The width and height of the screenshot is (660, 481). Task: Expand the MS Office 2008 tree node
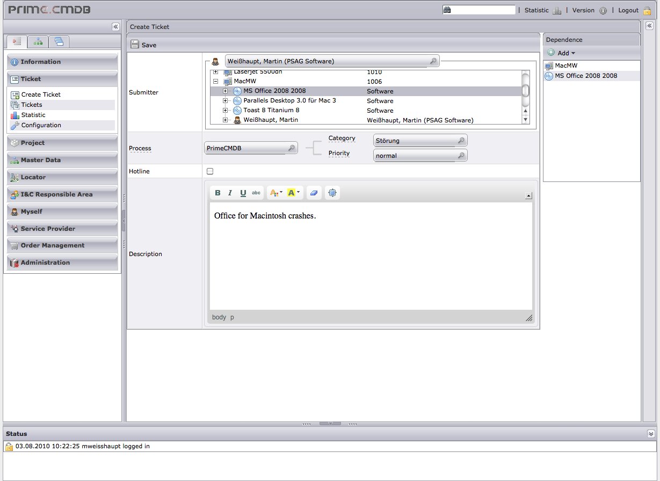pyautogui.click(x=226, y=91)
